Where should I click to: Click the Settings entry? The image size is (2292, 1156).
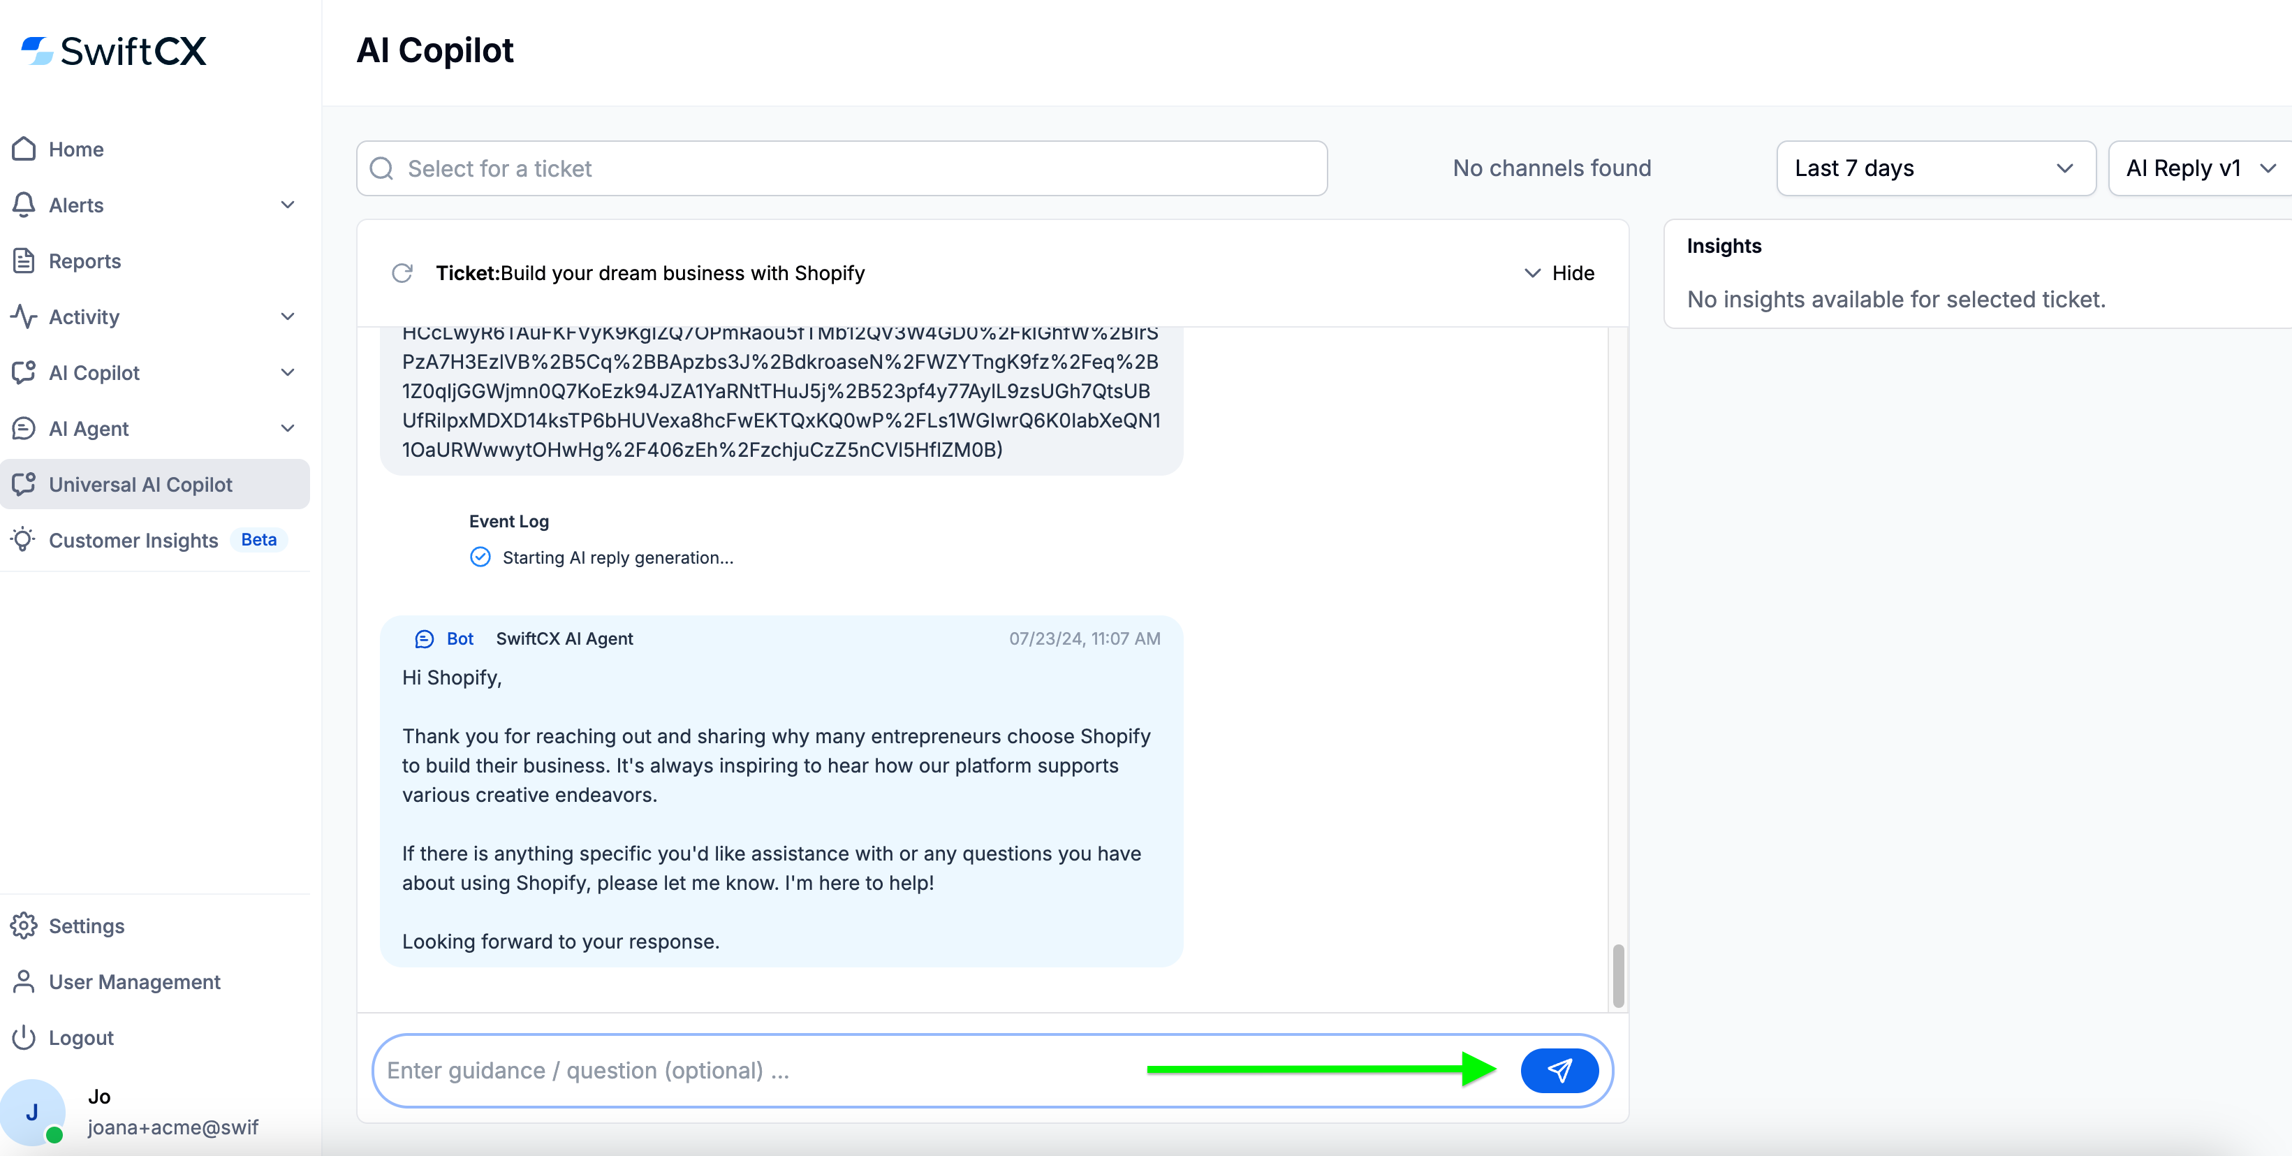pyautogui.click(x=87, y=925)
